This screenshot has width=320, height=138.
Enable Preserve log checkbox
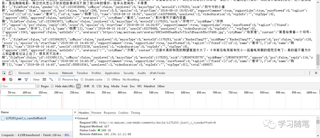click(59, 79)
